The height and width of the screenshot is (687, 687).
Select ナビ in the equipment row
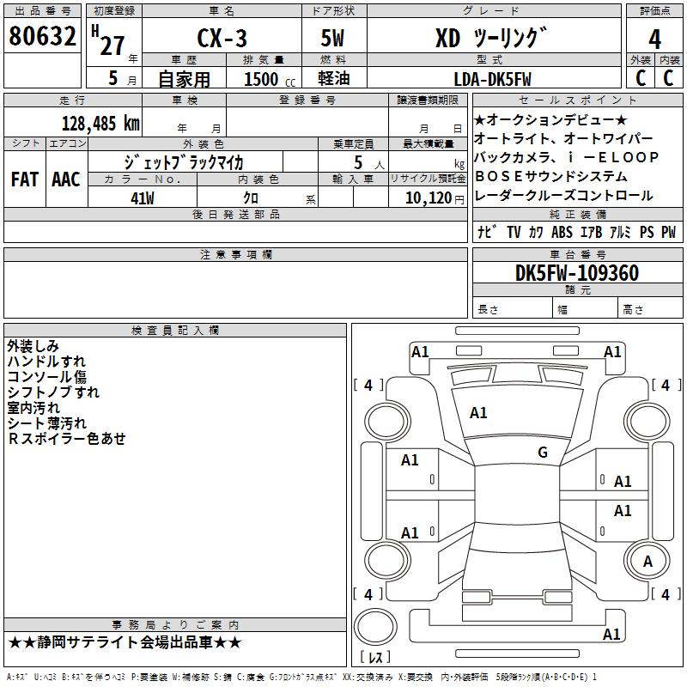[x=487, y=232]
